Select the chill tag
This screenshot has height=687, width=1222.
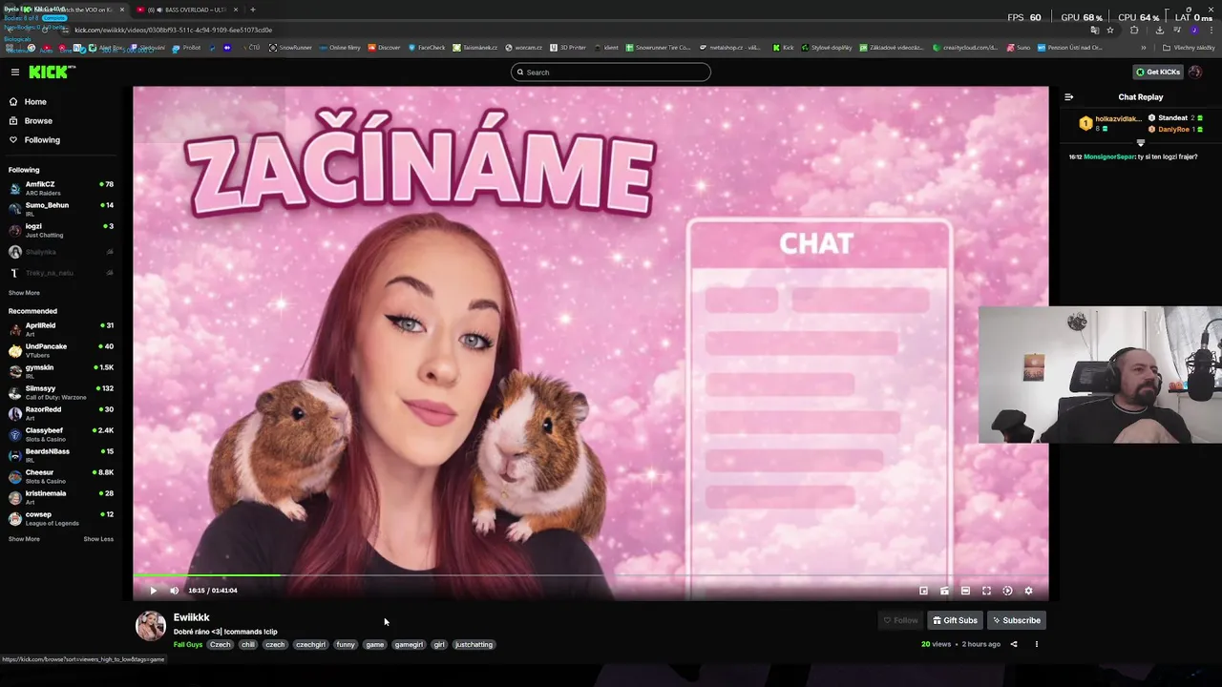click(x=248, y=645)
